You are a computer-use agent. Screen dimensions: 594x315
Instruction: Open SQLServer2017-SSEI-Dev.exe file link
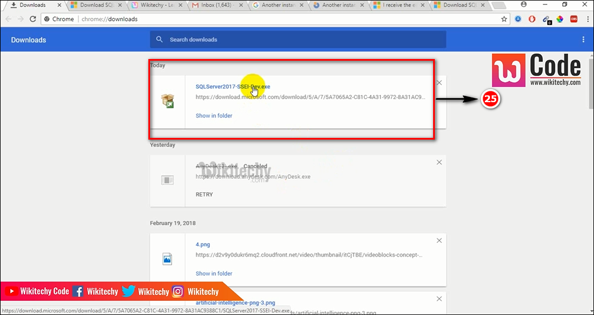point(232,87)
